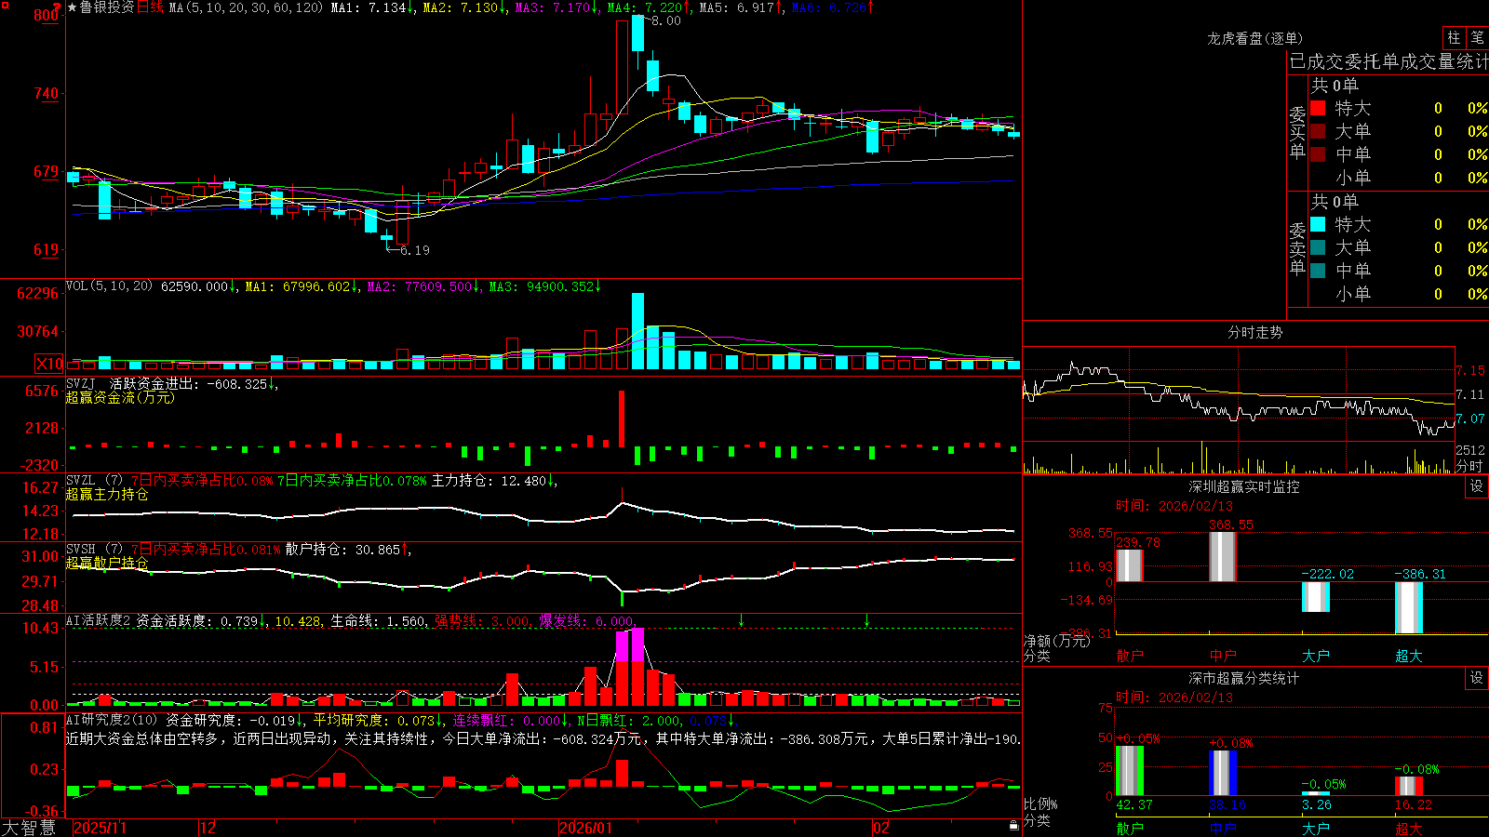Click the -386.31 超大 bar in 实时监控
The width and height of the screenshot is (1489, 837).
coord(1409,607)
